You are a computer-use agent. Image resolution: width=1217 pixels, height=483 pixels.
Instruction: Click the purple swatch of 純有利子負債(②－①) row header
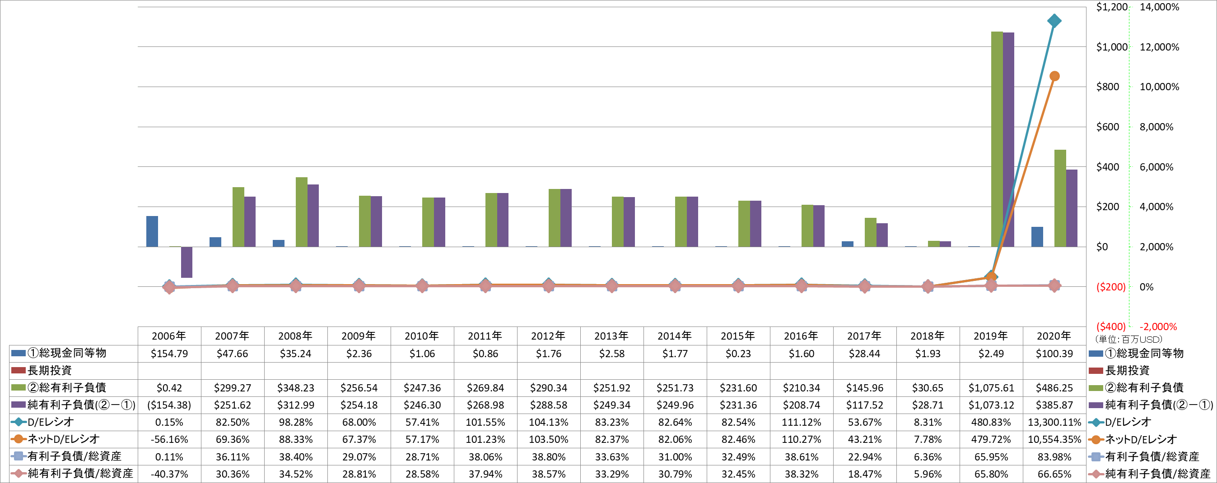[18, 405]
